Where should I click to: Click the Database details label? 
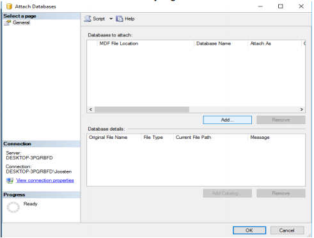coord(106,129)
